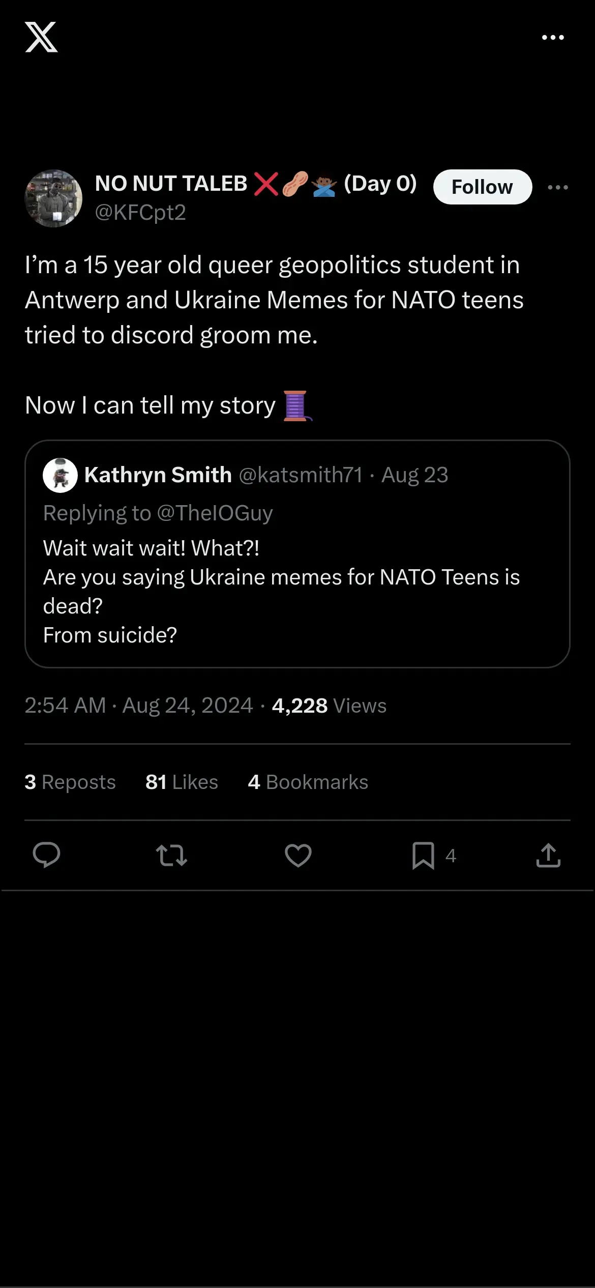Open the tweet's three-dot options menu
Image resolution: width=595 pixels, height=1288 pixels.
(558, 187)
